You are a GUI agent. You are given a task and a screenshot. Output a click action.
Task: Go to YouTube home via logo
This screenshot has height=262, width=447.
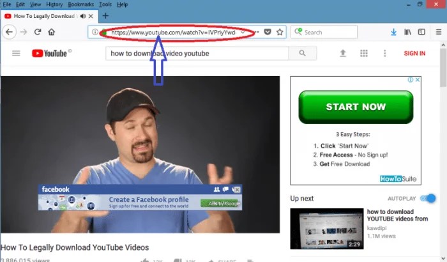pyautogui.click(x=50, y=54)
